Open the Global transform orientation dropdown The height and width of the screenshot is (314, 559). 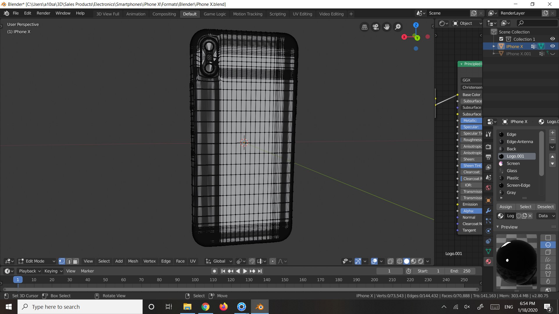[x=219, y=261]
